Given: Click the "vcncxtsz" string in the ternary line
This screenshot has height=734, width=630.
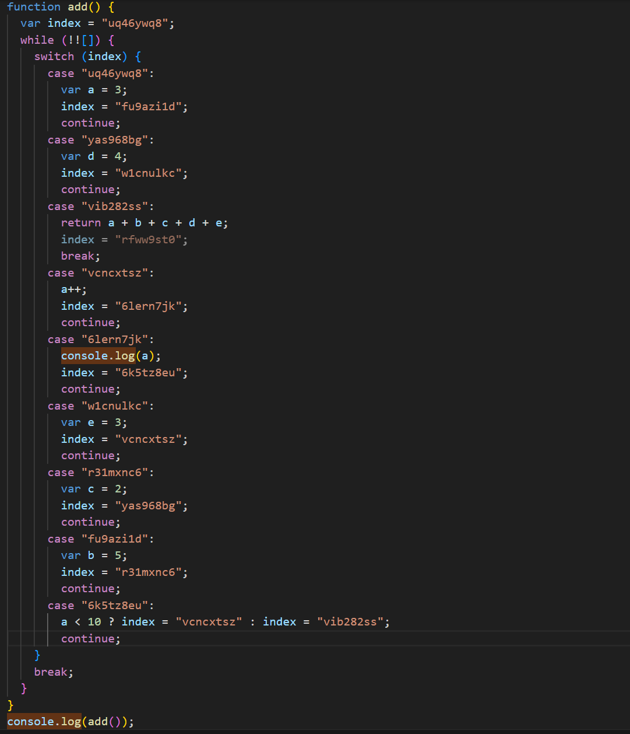Looking at the screenshot, I should coord(209,622).
